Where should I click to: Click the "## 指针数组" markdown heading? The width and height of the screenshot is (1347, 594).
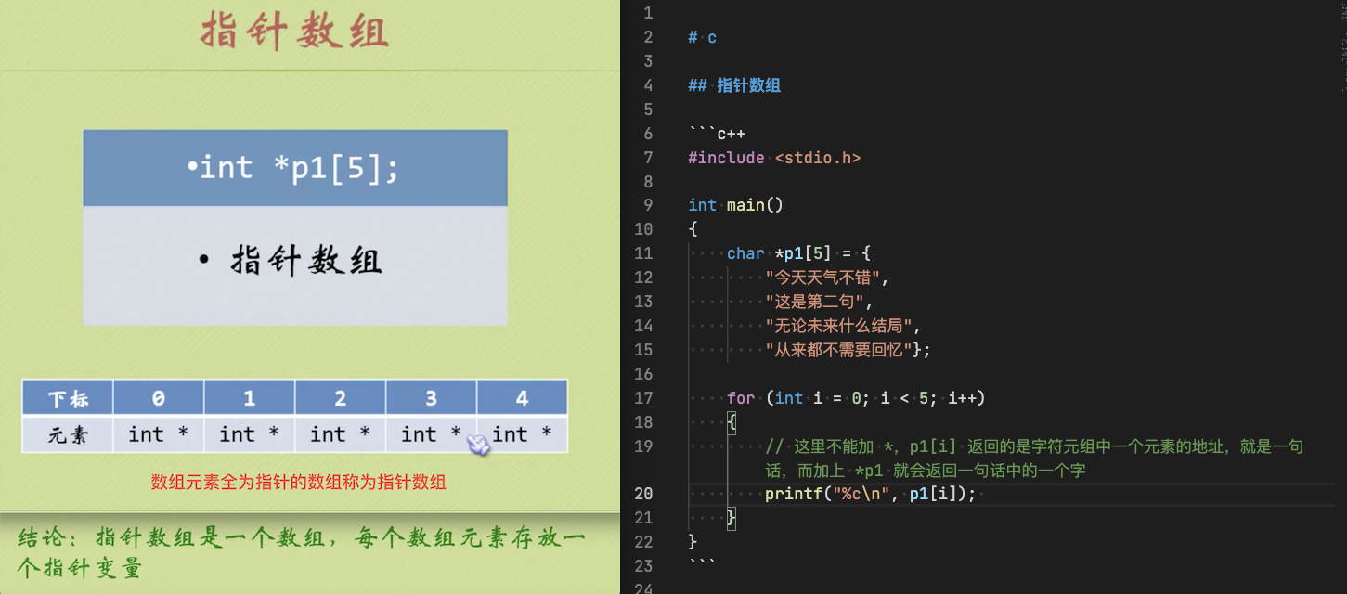point(734,85)
